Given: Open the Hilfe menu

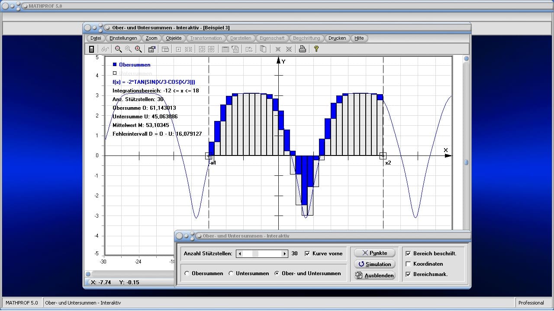Looking at the screenshot, I should (359, 38).
